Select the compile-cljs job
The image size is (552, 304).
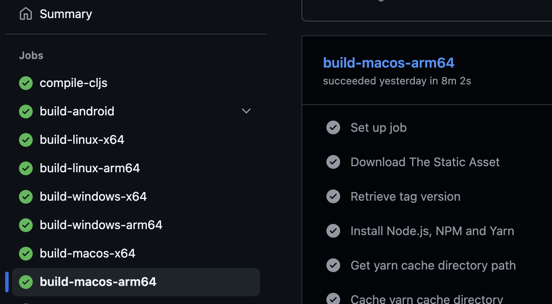click(74, 83)
